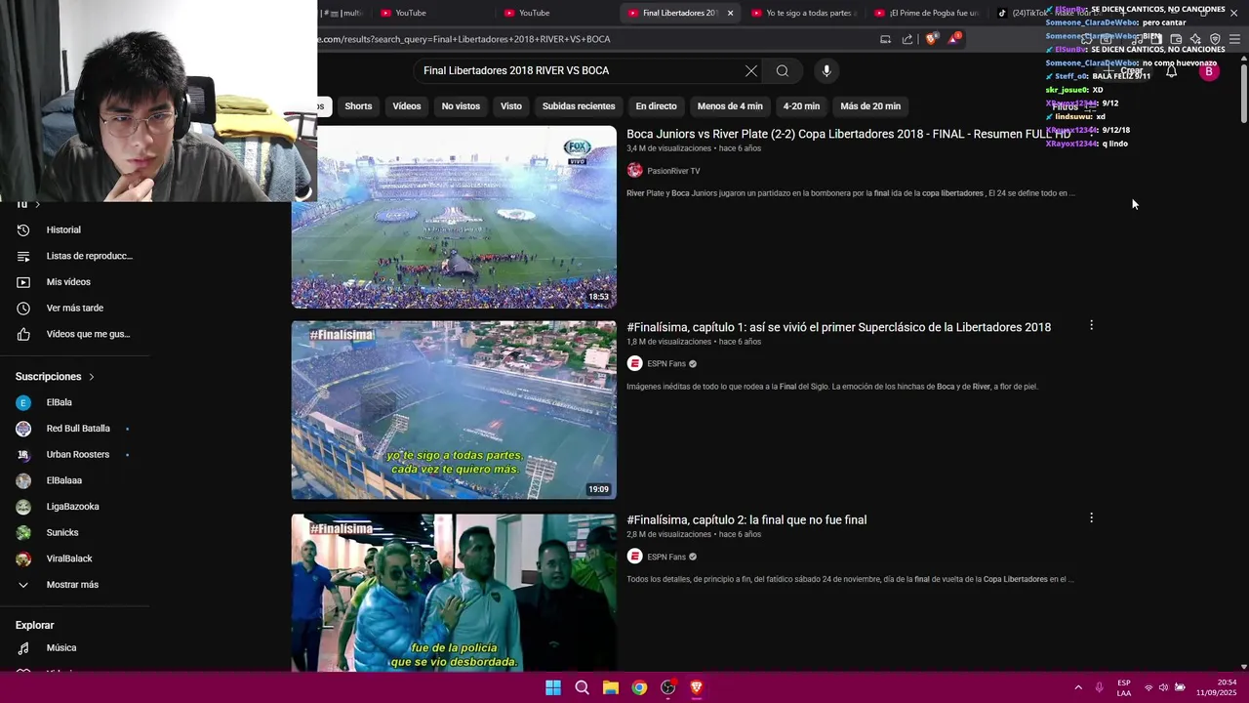Open Finalísima capítulo 2 video title
Screen dimensions: 1249x703
point(746,519)
